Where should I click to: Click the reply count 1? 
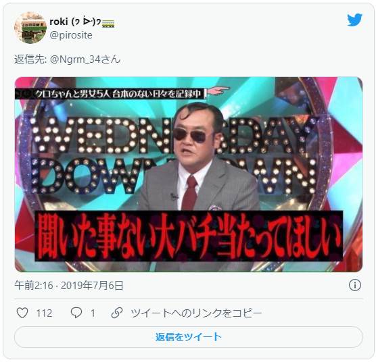(93, 313)
